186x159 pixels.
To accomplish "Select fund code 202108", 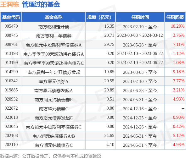I will (11, 136).
